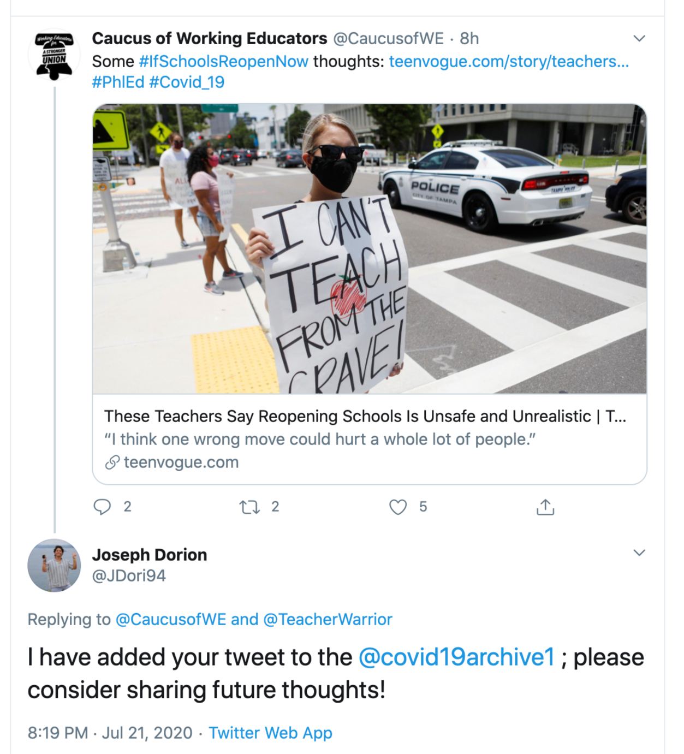
Task: Like the tweet with heart icon
Action: pos(398,507)
